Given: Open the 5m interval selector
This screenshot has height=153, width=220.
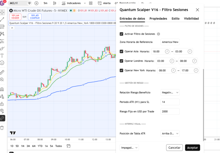Looking at the screenshot, I should [46, 3].
